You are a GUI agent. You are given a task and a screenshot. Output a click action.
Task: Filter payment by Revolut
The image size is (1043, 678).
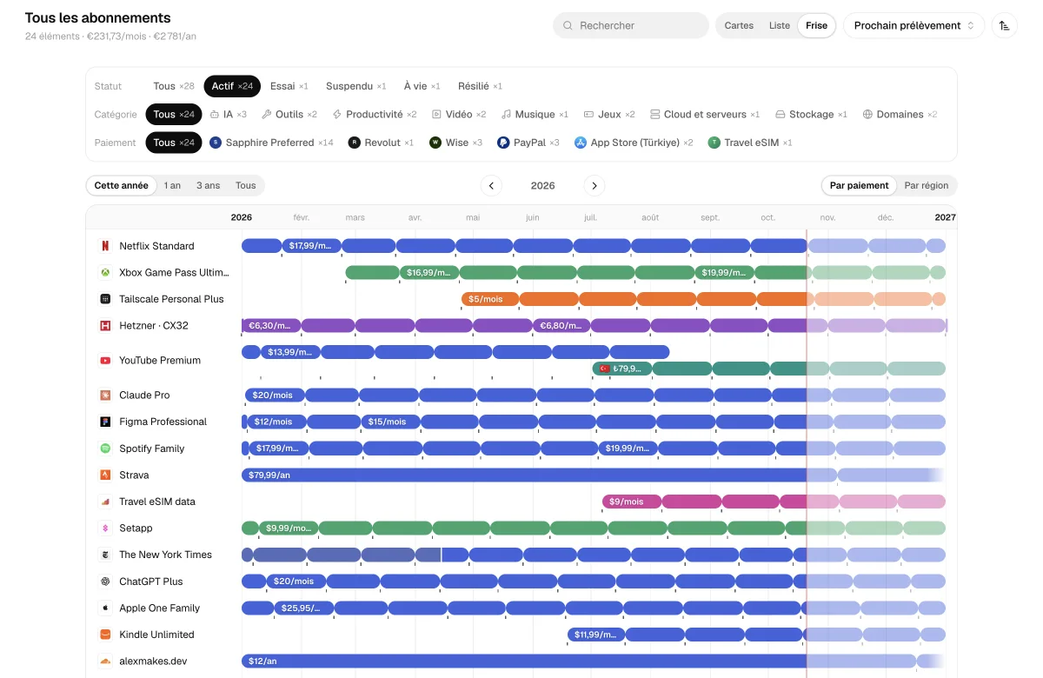click(x=381, y=143)
